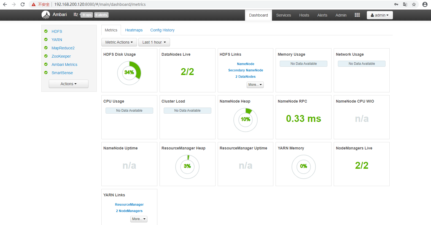Open the ZooKeeper service link

61,56
